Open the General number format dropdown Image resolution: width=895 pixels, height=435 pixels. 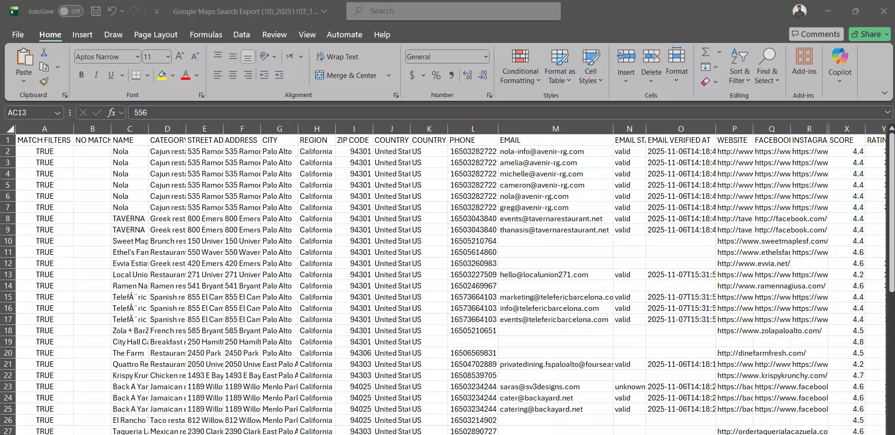coord(486,57)
